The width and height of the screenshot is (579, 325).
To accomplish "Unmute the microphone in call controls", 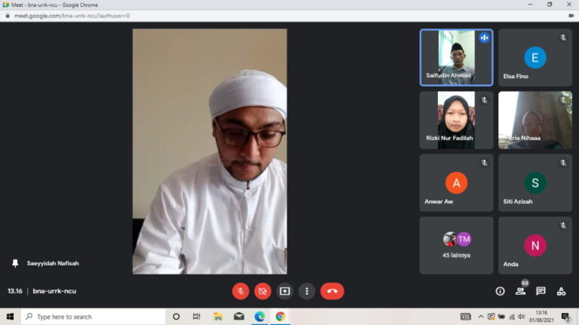I will [240, 291].
